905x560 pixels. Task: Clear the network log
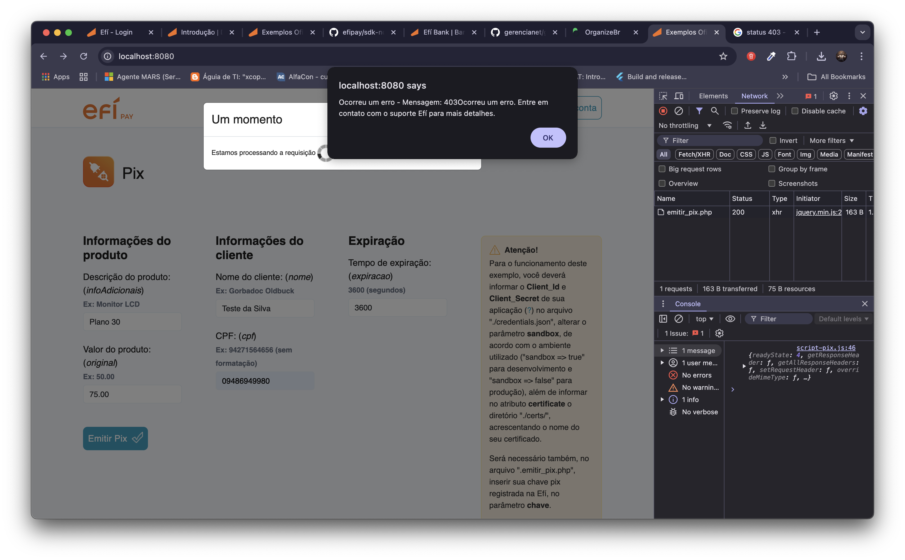click(x=679, y=111)
